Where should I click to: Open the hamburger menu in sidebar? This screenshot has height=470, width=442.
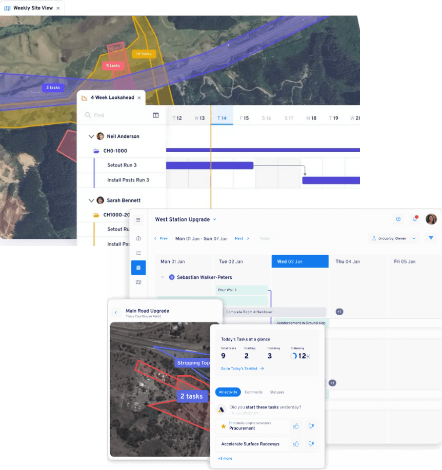(x=138, y=220)
